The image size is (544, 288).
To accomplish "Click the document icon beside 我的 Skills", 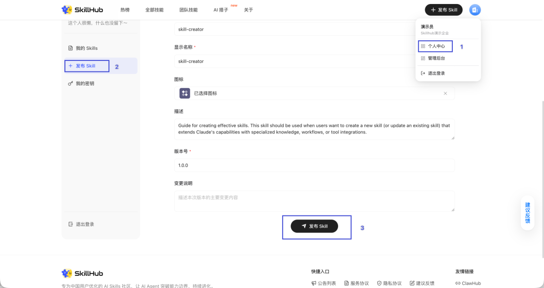I will [71, 48].
